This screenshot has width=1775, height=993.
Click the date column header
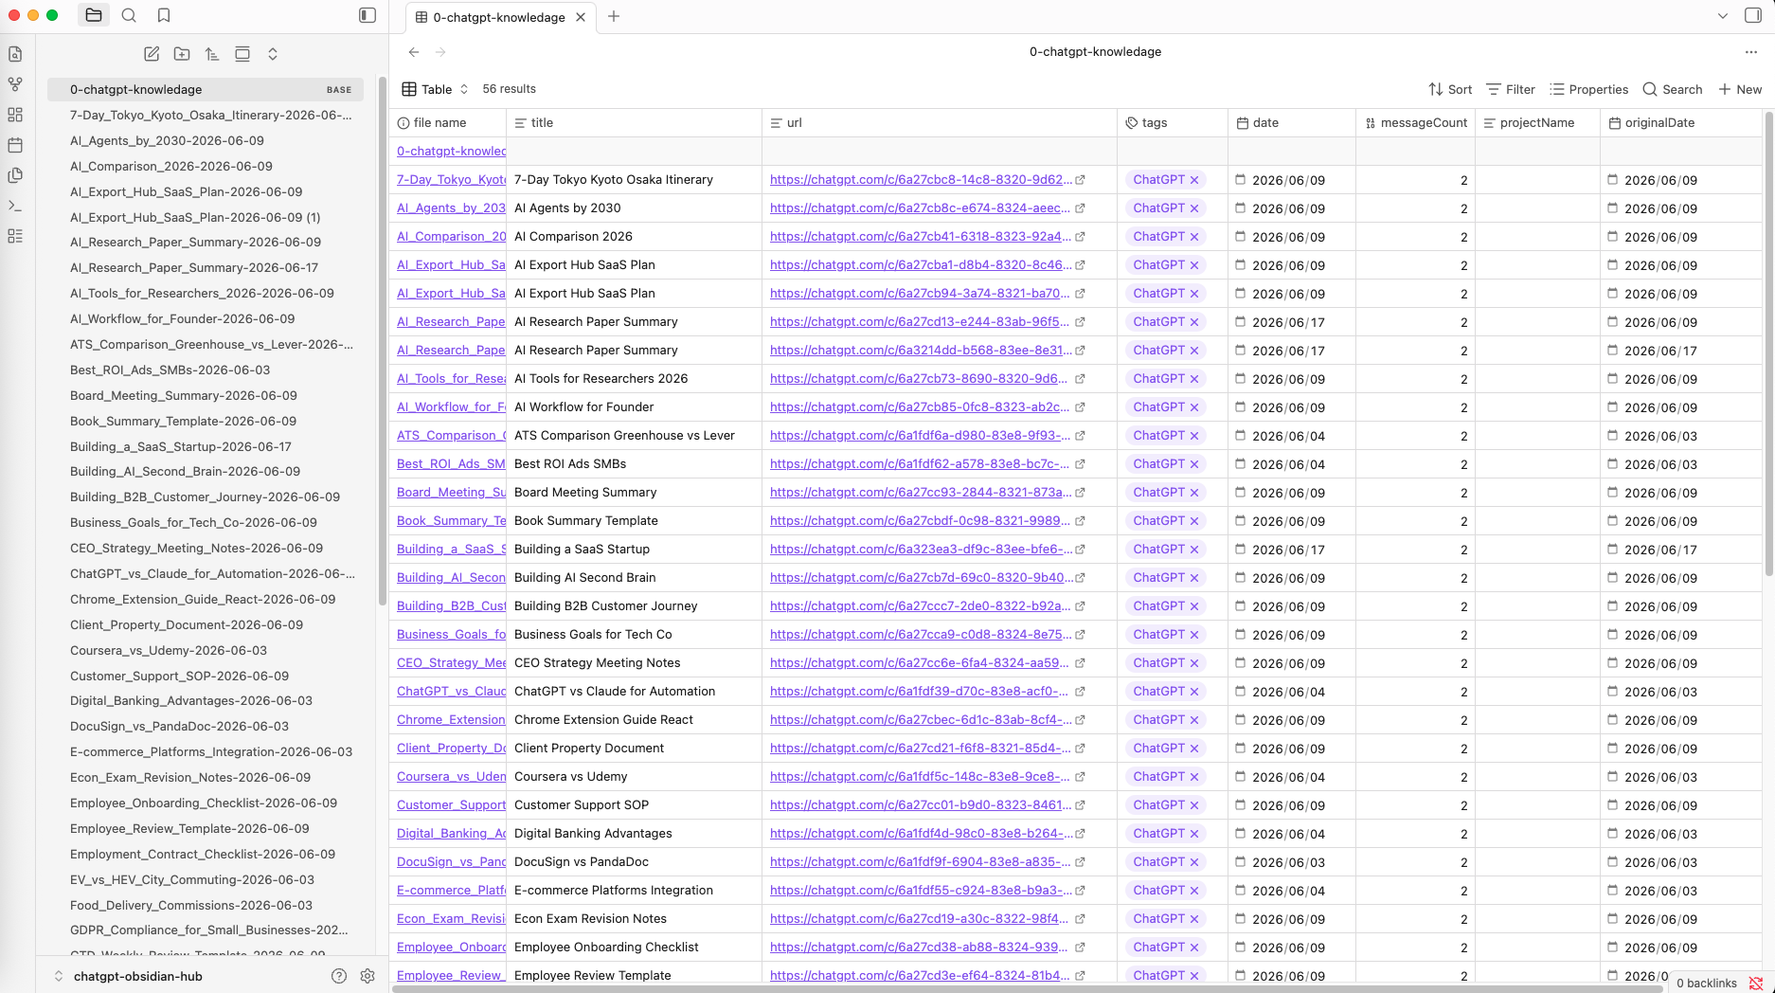tap(1292, 123)
